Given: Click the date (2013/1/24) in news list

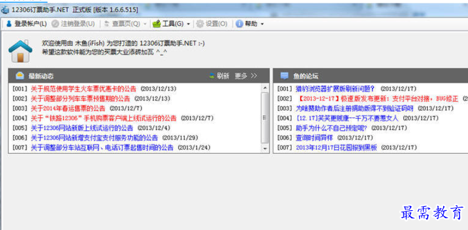Looking at the screenshot, I should click(x=194, y=148).
